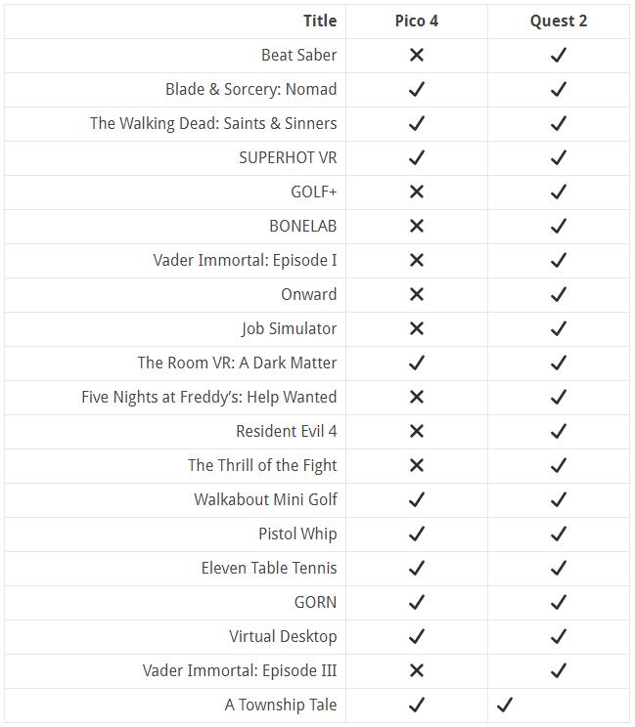Select the Walkabout Mini Golf title
This screenshot has width=635, height=727.
click(x=265, y=499)
